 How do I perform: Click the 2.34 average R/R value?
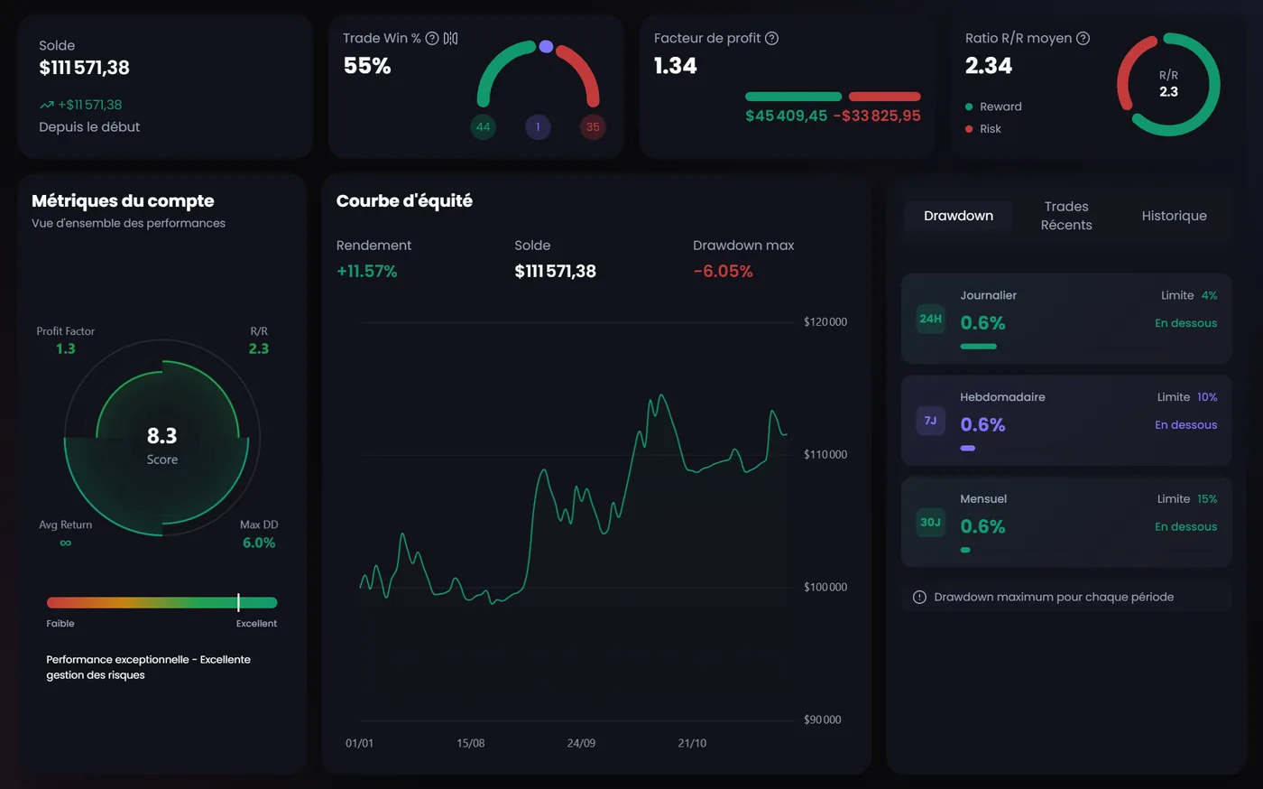click(989, 66)
